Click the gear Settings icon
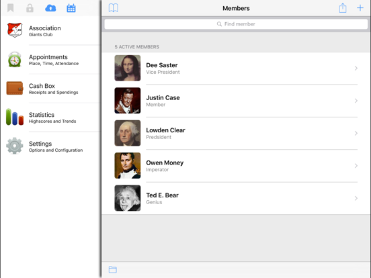The image size is (371, 278). coord(15,146)
